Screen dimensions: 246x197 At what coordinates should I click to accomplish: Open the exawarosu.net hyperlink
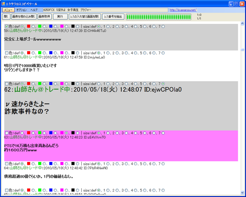[x=183, y=10]
